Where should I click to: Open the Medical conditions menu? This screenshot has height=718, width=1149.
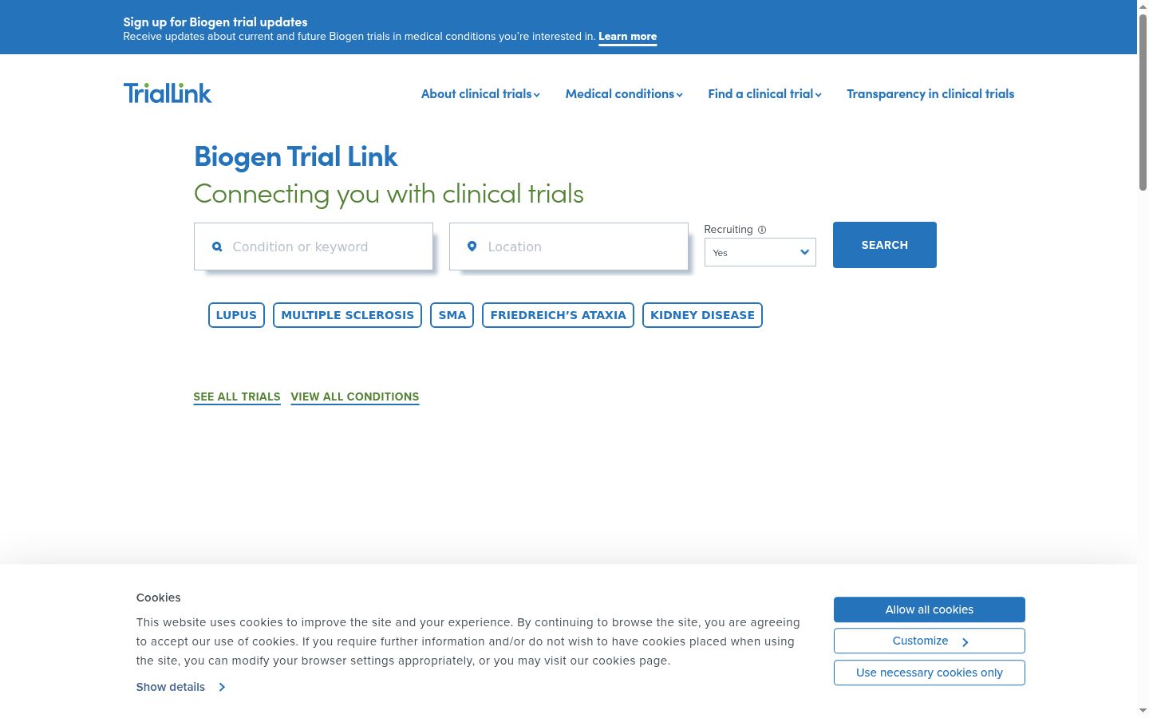click(624, 94)
